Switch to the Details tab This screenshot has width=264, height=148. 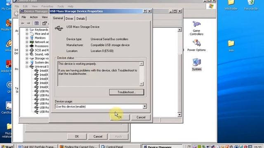tap(81, 18)
